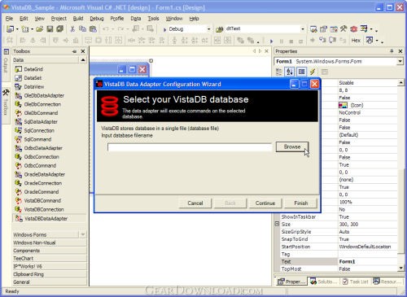Select VistaDBConnection in the Toolbox
The width and height of the screenshot is (407, 297).
pyautogui.click(x=44, y=209)
